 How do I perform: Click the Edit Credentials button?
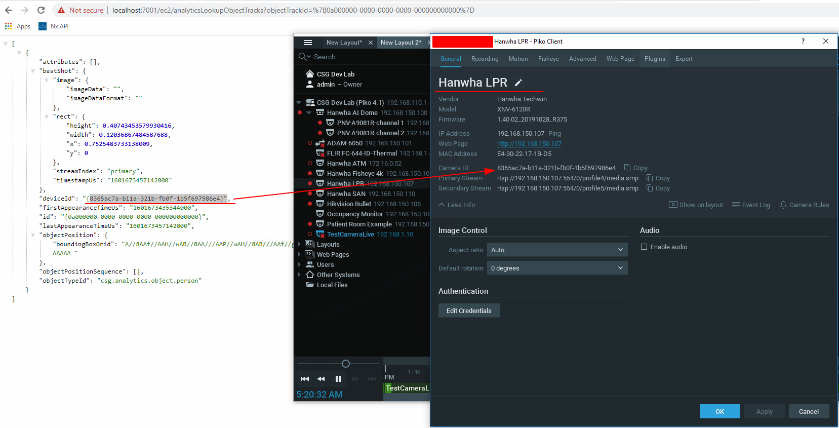469,310
